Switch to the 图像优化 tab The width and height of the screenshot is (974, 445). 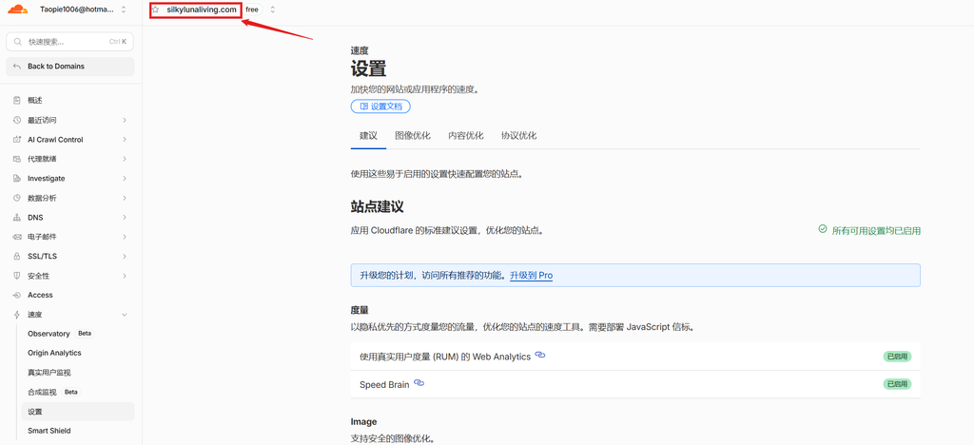pos(413,136)
